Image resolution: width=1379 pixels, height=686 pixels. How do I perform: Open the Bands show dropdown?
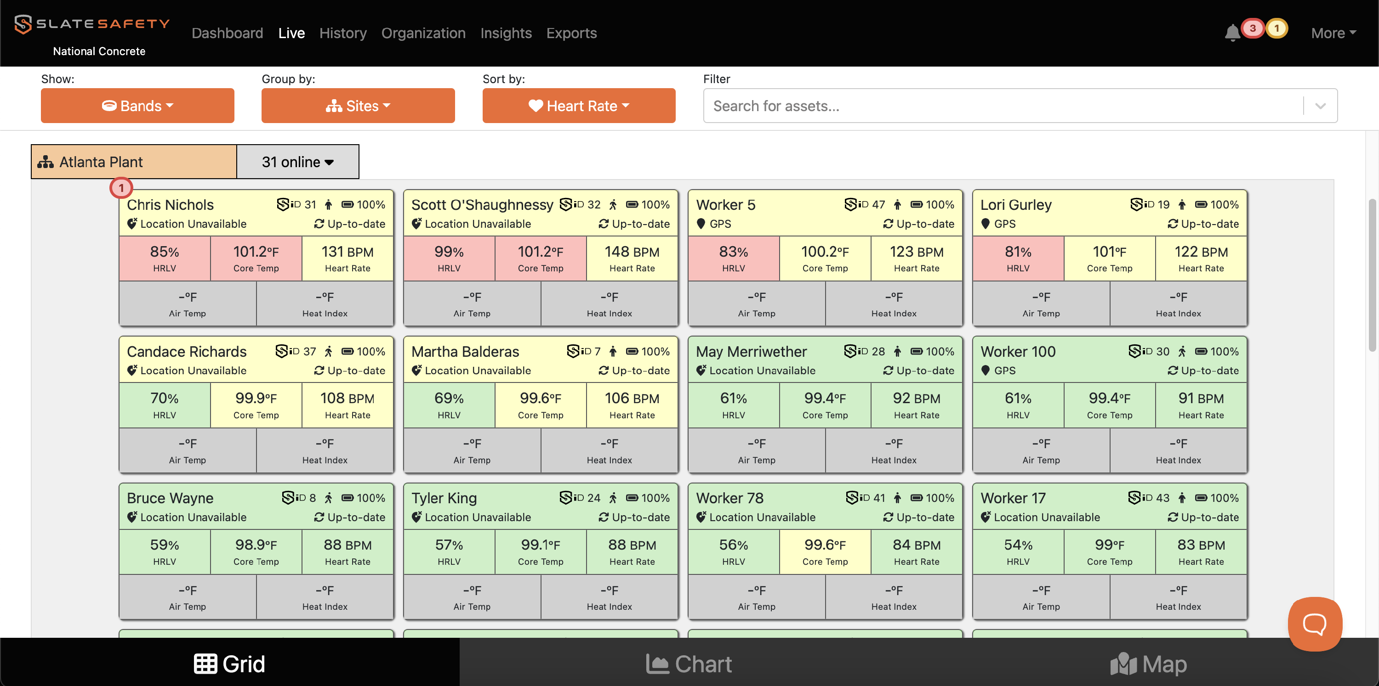(x=137, y=106)
